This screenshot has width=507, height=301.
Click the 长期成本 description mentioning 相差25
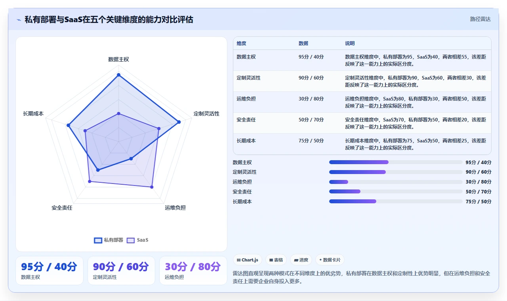tap(416, 144)
